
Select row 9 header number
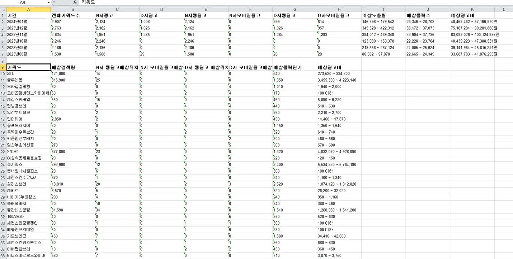[3, 67]
